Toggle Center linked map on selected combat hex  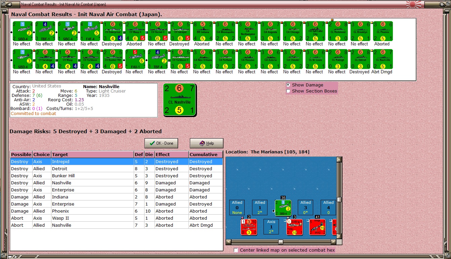[x=236, y=250]
